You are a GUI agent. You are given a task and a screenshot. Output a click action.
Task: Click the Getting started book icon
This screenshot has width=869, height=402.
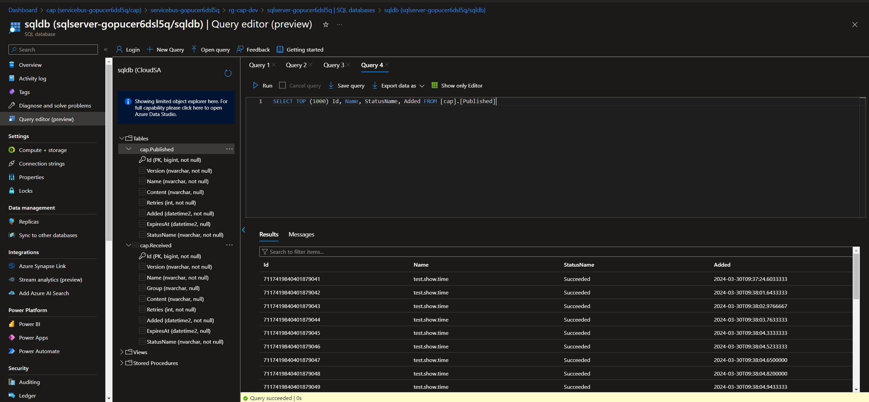tap(280, 50)
